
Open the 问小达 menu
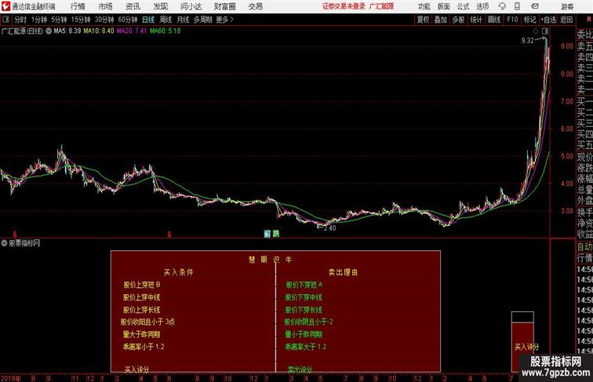pyautogui.click(x=191, y=6)
